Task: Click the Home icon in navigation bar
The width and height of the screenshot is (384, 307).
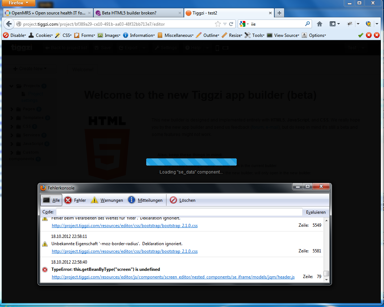Action: point(320,24)
